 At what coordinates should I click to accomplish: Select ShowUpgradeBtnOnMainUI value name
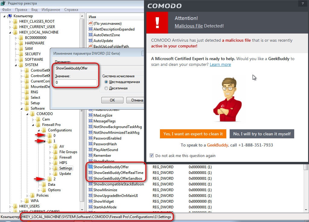click(116, 195)
